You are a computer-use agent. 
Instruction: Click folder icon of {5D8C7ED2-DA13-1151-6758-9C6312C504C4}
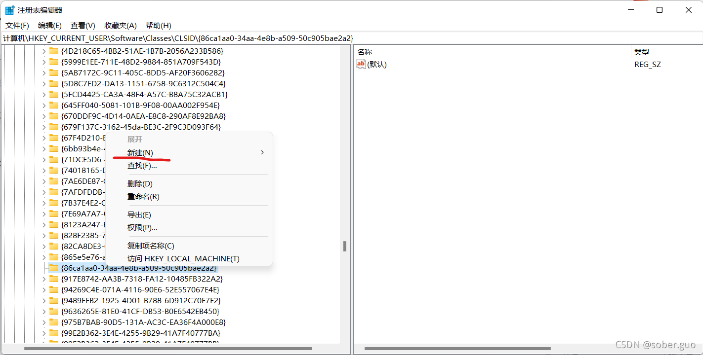coord(54,83)
